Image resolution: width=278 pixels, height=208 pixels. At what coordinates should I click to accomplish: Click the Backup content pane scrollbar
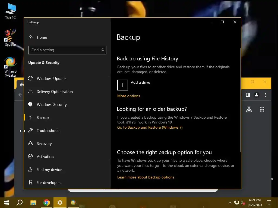pyautogui.click(x=240, y=100)
